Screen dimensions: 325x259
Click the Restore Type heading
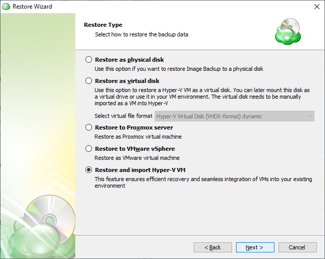103,25
